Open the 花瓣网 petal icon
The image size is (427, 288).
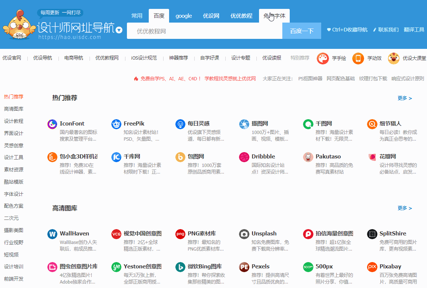(x=372, y=157)
